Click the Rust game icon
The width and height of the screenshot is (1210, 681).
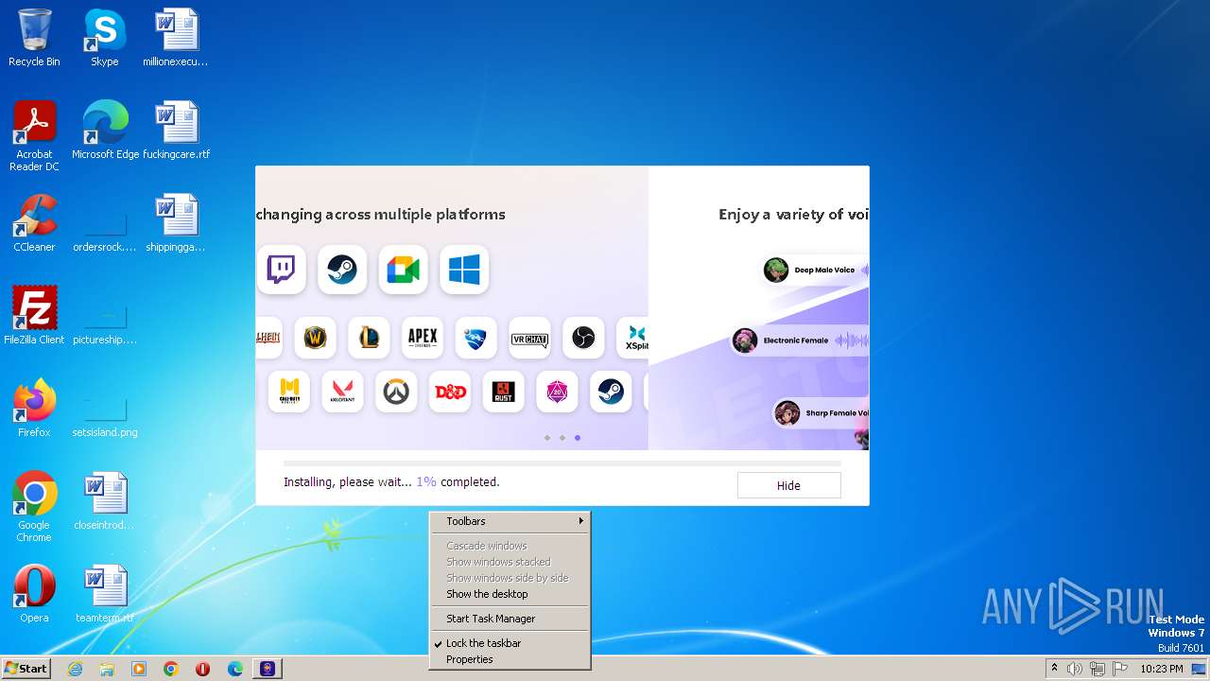point(503,392)
